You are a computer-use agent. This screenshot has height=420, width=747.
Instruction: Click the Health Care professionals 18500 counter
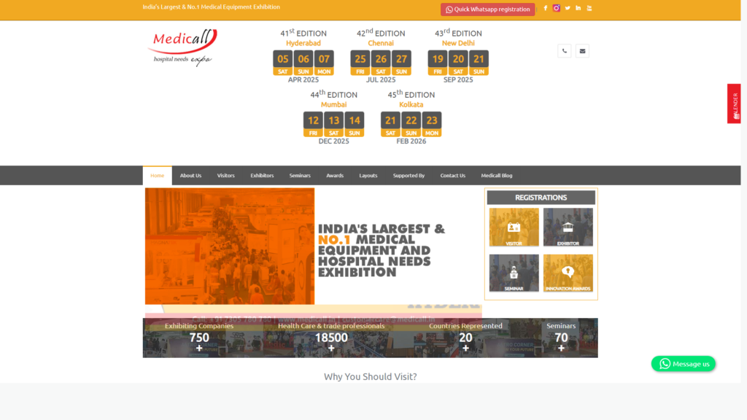(331, 338)
